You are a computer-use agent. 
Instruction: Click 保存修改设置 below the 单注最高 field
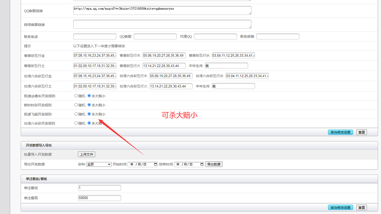[x=340, y=208]
